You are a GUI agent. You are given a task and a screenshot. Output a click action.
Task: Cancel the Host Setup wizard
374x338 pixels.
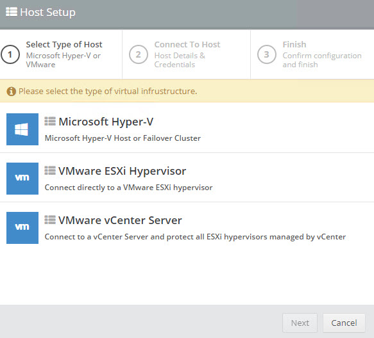(344, 323)
